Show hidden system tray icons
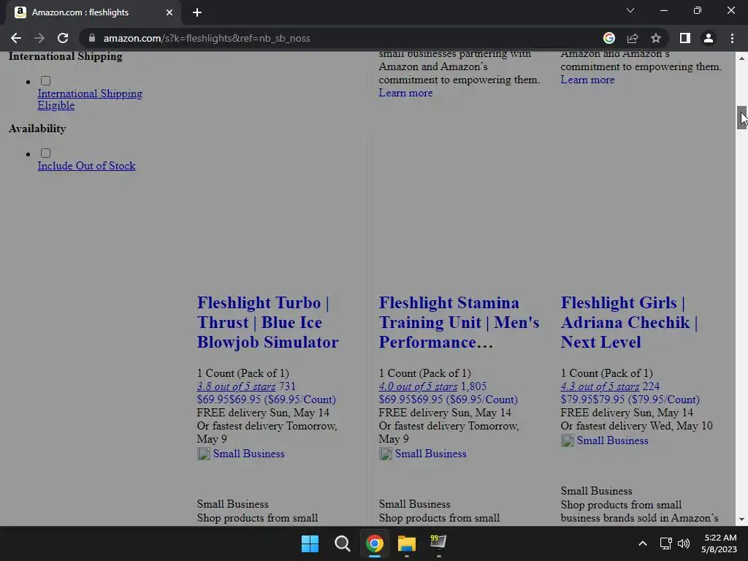 pos(643,543)
